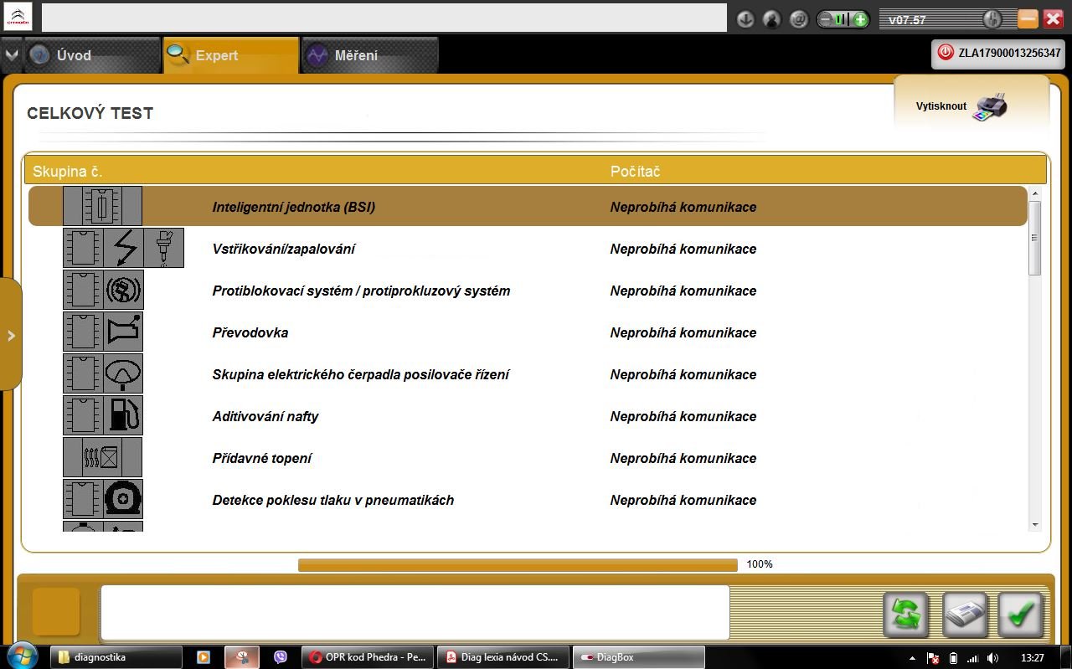Screen dimensions: 1072x669
Task: Click the minus zoom button
Action: pyautogui.click(x=826, y=19)
